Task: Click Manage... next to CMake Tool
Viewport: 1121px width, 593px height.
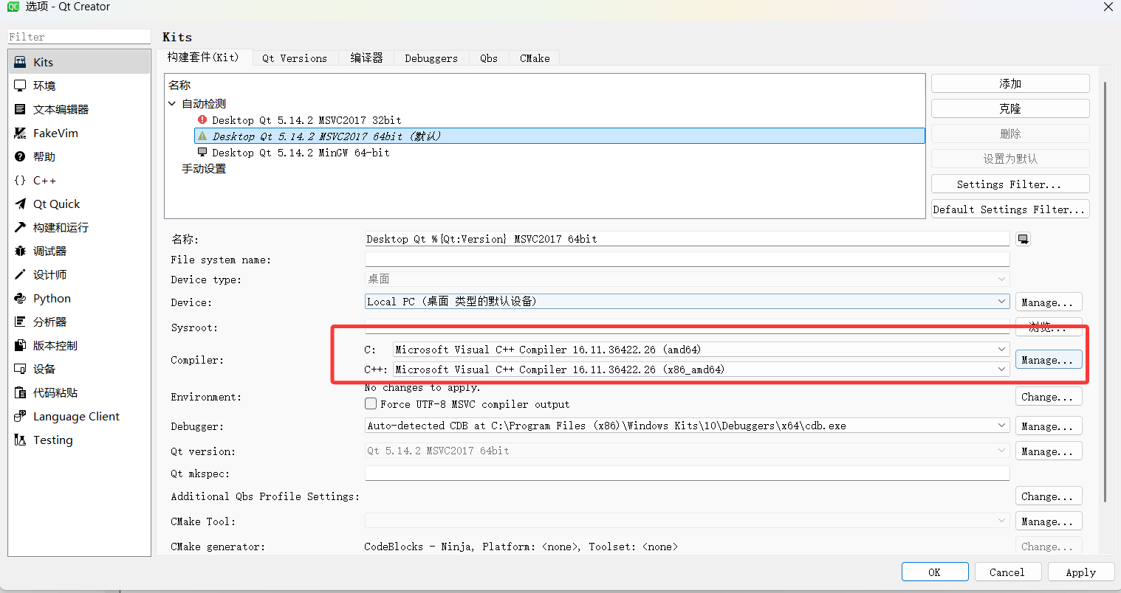Action: coord(1049,521)
